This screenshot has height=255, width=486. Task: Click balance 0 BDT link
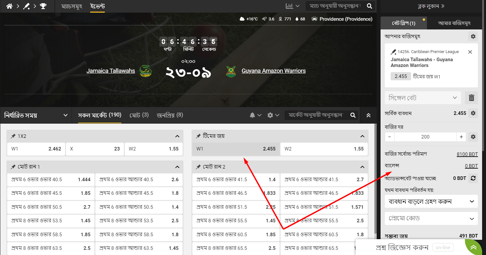(x=471, y=166)
